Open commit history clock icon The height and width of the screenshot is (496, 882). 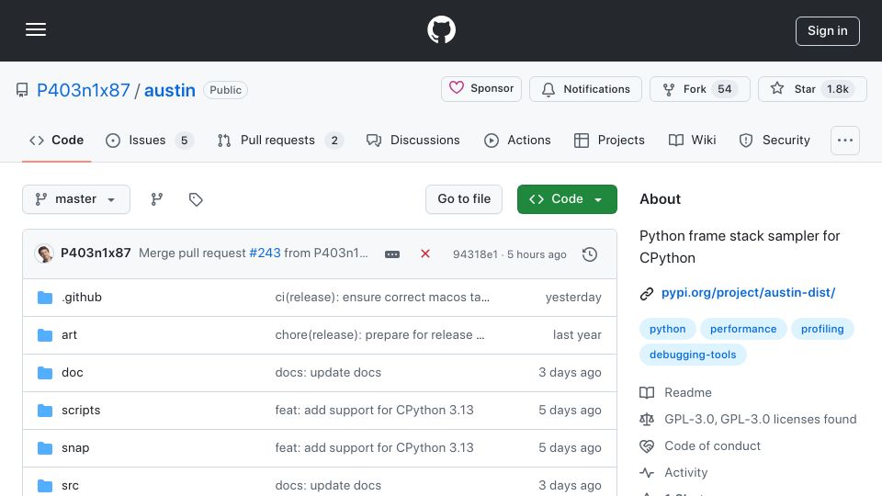coord(590,254)
